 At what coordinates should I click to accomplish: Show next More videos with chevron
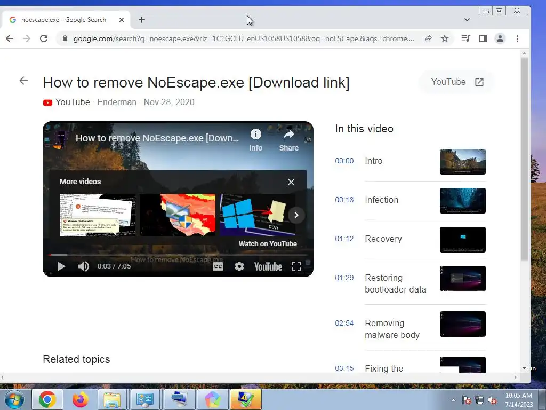click(x=296, y=215)
